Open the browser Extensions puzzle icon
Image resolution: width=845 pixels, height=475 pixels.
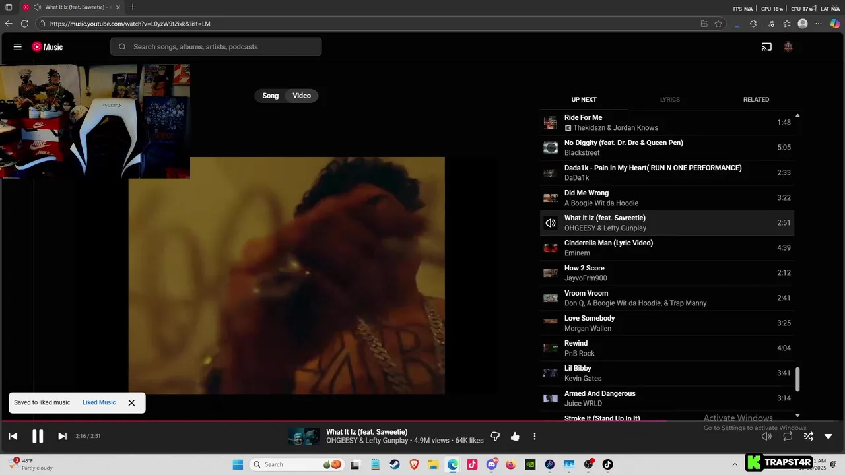(x=753, y=24)
